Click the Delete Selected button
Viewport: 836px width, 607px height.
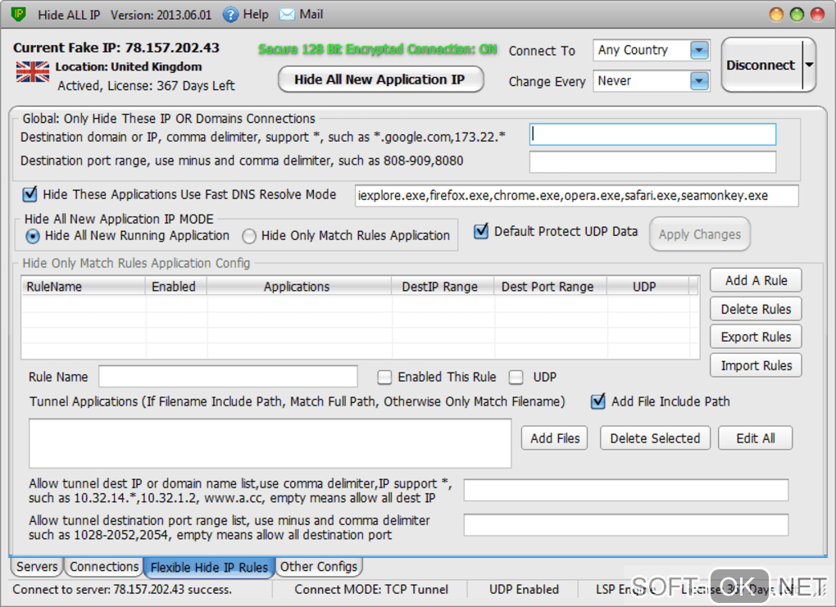click(x=655, y=438)
